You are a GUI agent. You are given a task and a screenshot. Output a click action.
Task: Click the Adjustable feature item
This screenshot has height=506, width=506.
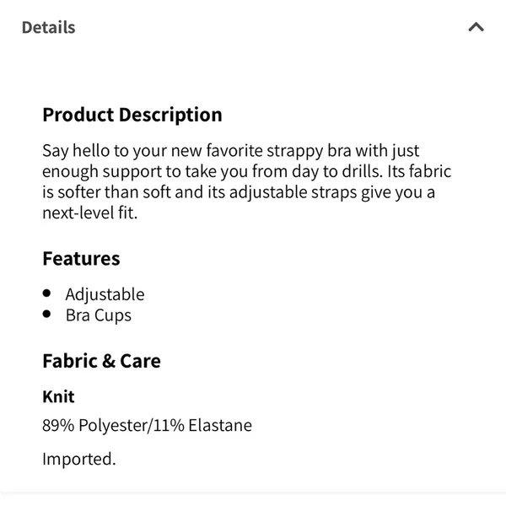click(105, 294)
